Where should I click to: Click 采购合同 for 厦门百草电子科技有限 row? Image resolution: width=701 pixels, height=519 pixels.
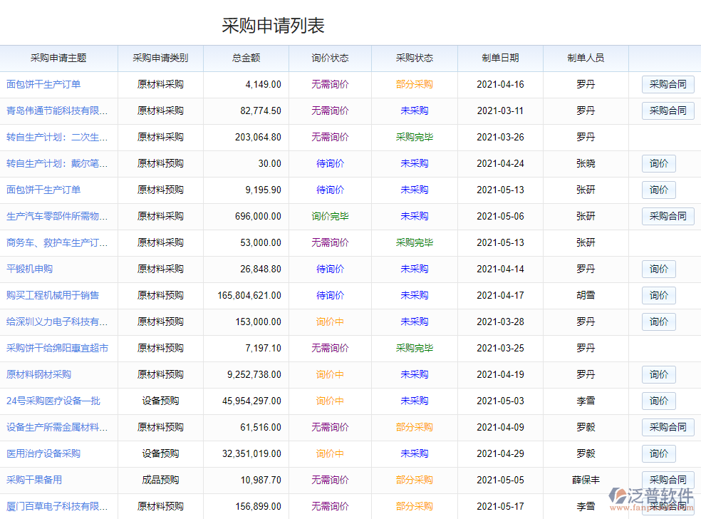click(668, 506)
